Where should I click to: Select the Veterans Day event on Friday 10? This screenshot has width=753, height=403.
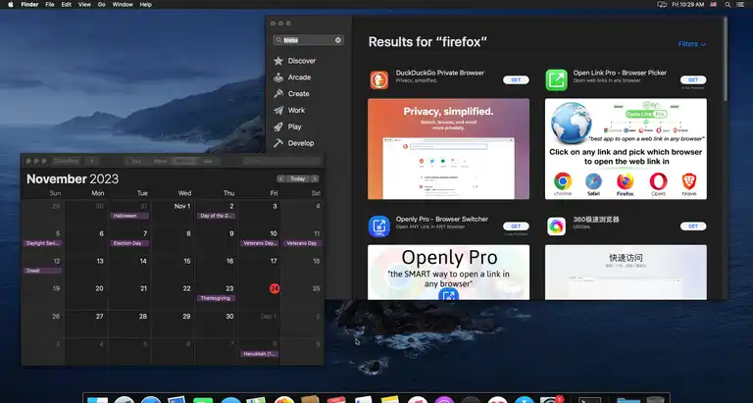(259, 243)
